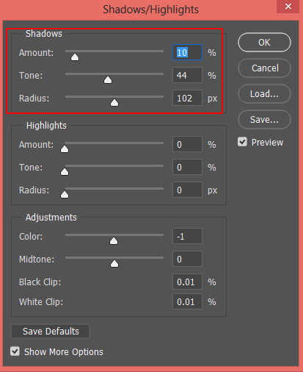
Task: Click the Shadows Tone value field
Action: pyautogui.click(x=187, y=75)
